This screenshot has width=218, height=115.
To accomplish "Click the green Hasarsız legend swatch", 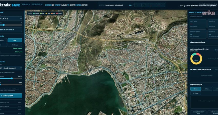I will pyautogui.click(x=34, y=14).
